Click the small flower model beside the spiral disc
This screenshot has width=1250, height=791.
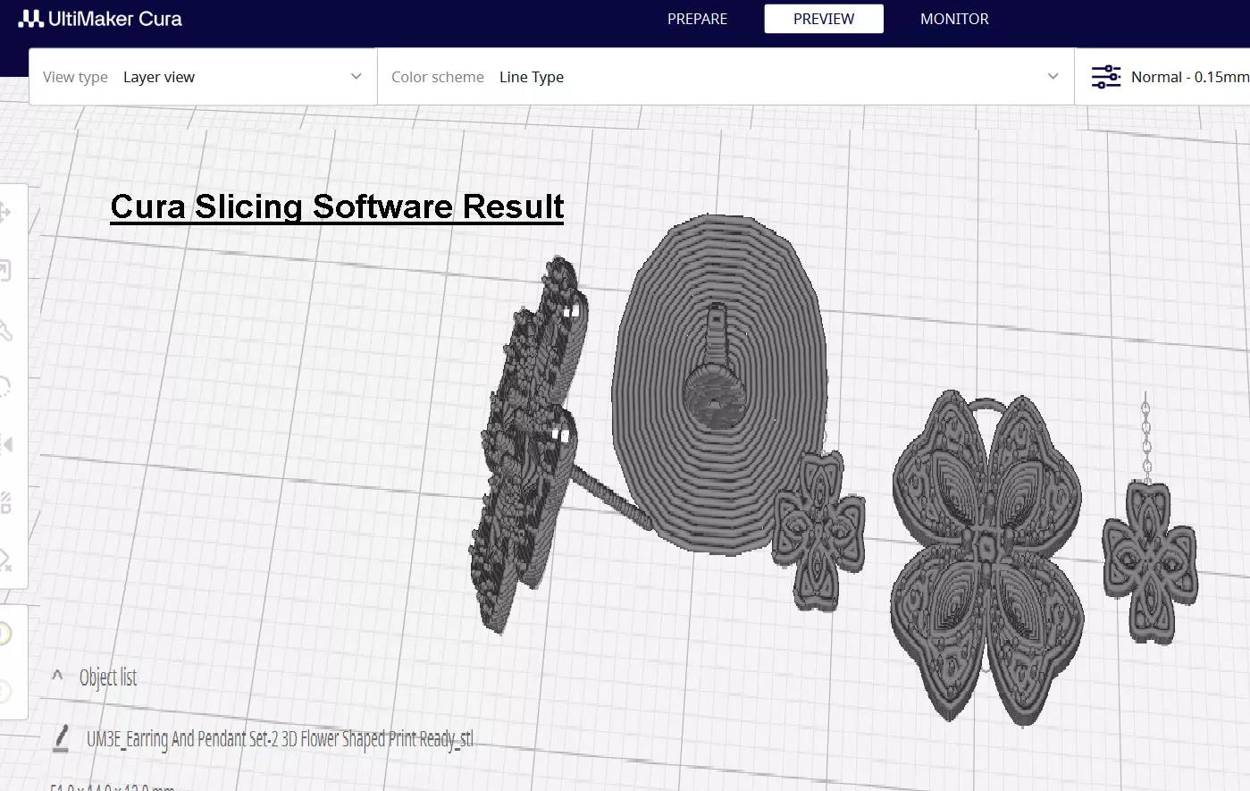[818, 530]
